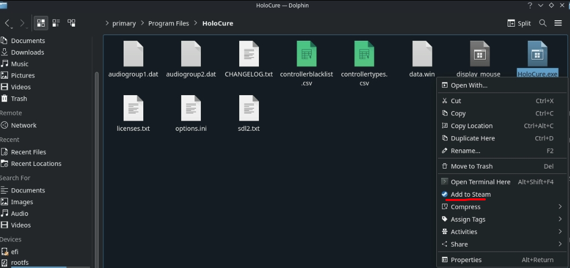Screen dimensions: 570x268
Task: Select the CHANGELOG.txt file icon
Action: coord(249,54)
